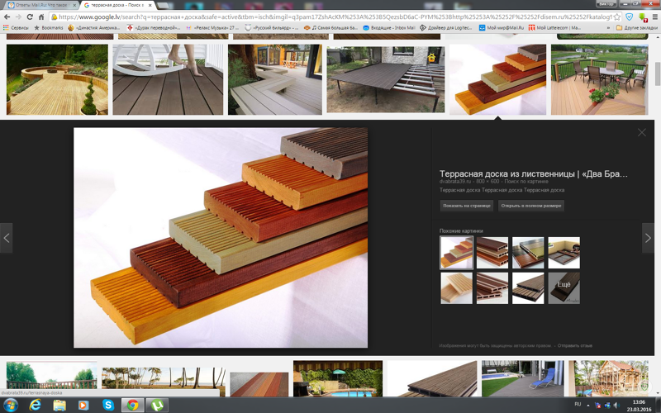Open the rocking chair feet thumbnail
The width and height of the screenshot is (661, 413).
pyautogui.click(x=168, y=79)
